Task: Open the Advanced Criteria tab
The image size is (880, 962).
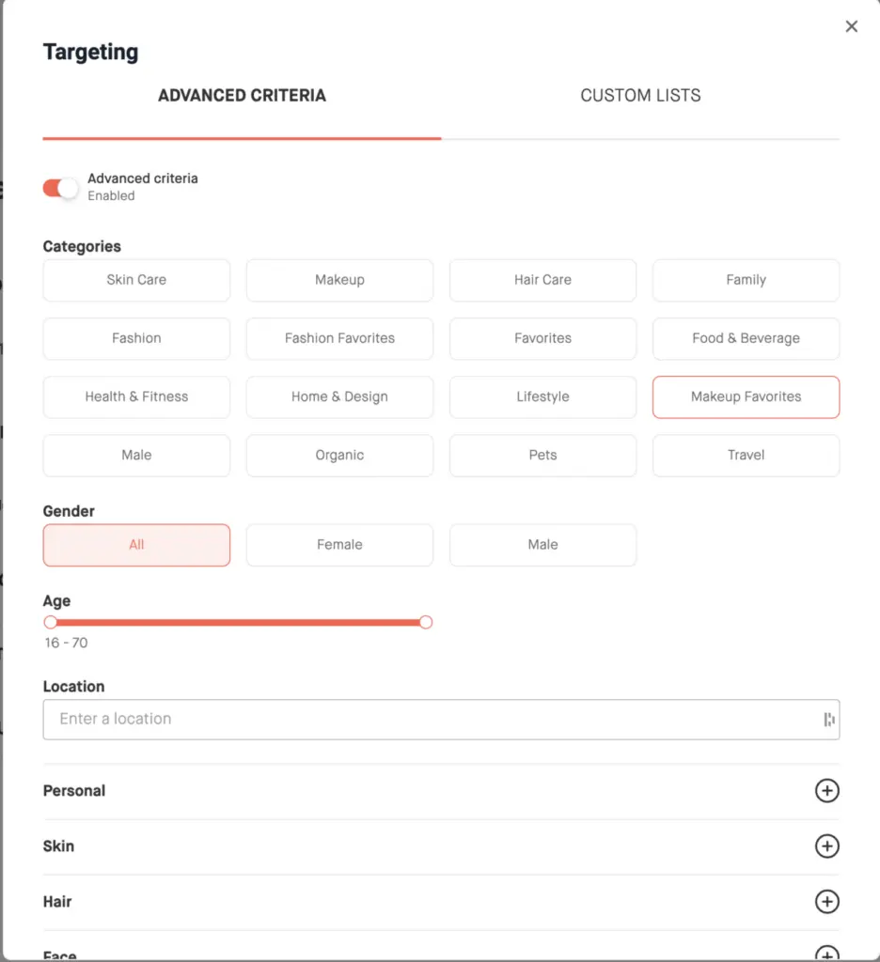Action: click(x=242, y=96)
